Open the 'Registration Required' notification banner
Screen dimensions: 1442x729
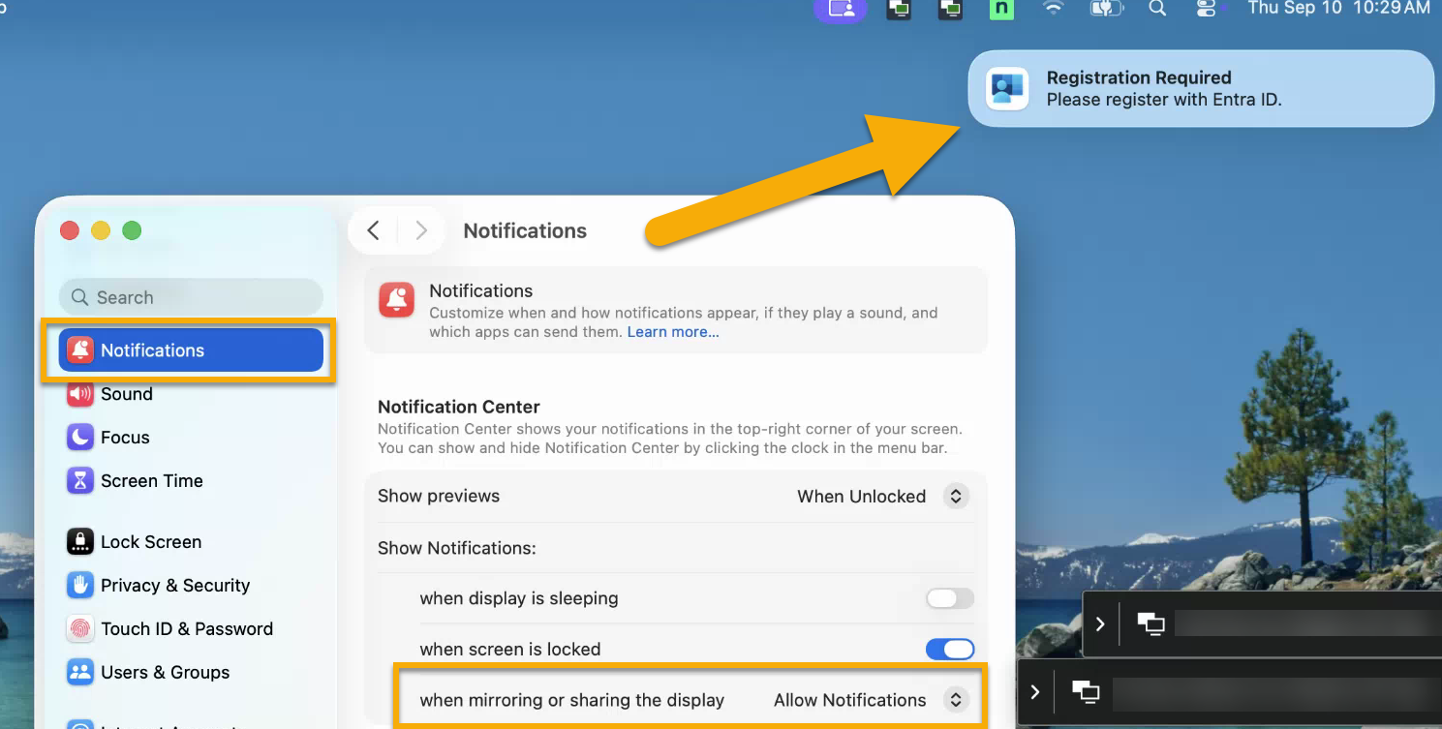(1201, 89)
